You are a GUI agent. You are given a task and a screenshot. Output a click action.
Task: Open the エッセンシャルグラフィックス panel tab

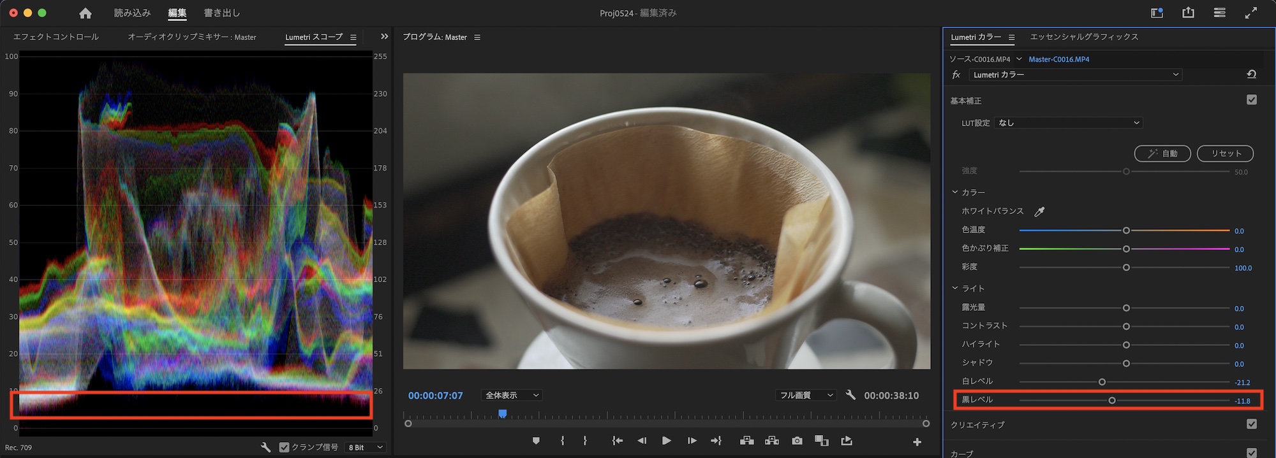pyautogui.click(x=1084, y=37)
